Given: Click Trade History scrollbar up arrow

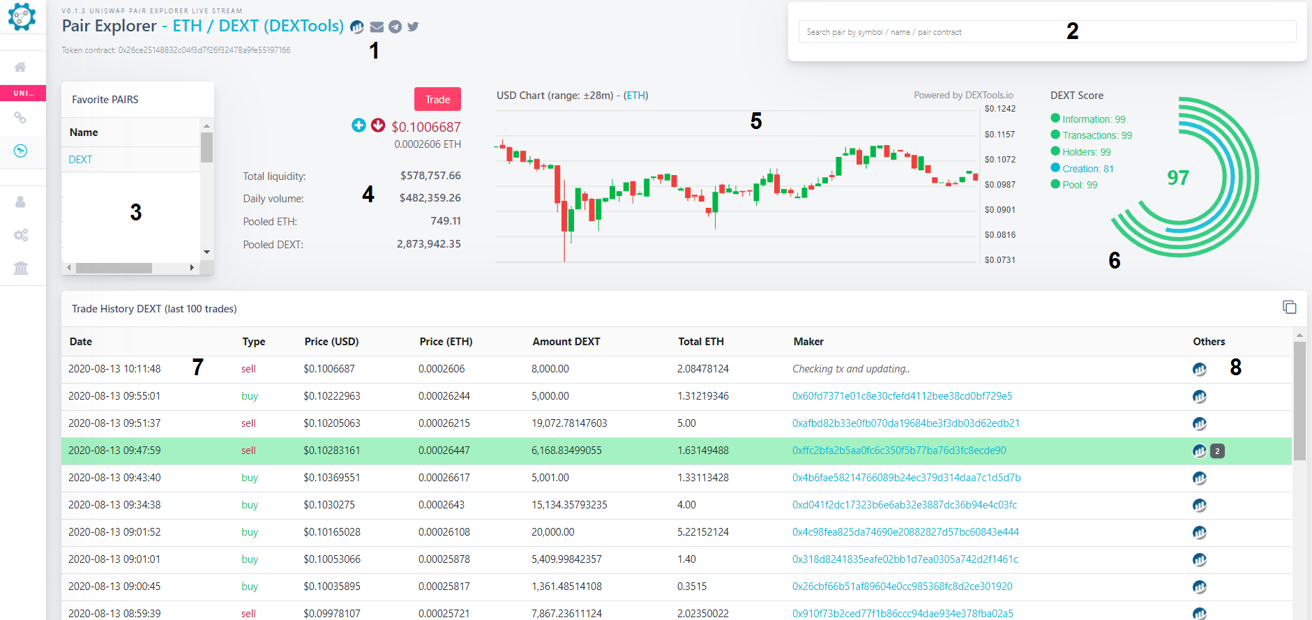Looking at the screenshot, I should click(1299, 335).
